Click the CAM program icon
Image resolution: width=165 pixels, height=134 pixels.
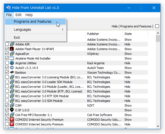tap(12, 105)
